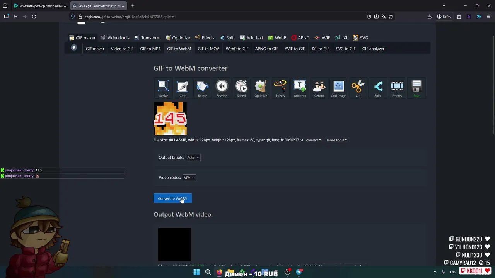495x278 pixels.
Task: Click the Войти sign-in button
Action: point(444,17)
